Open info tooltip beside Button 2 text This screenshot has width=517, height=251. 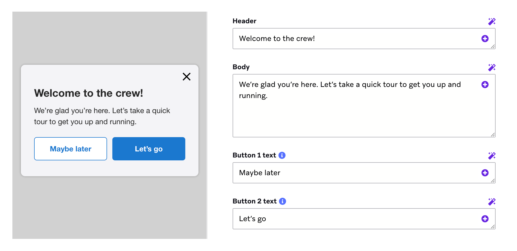[x=283, y=201]
